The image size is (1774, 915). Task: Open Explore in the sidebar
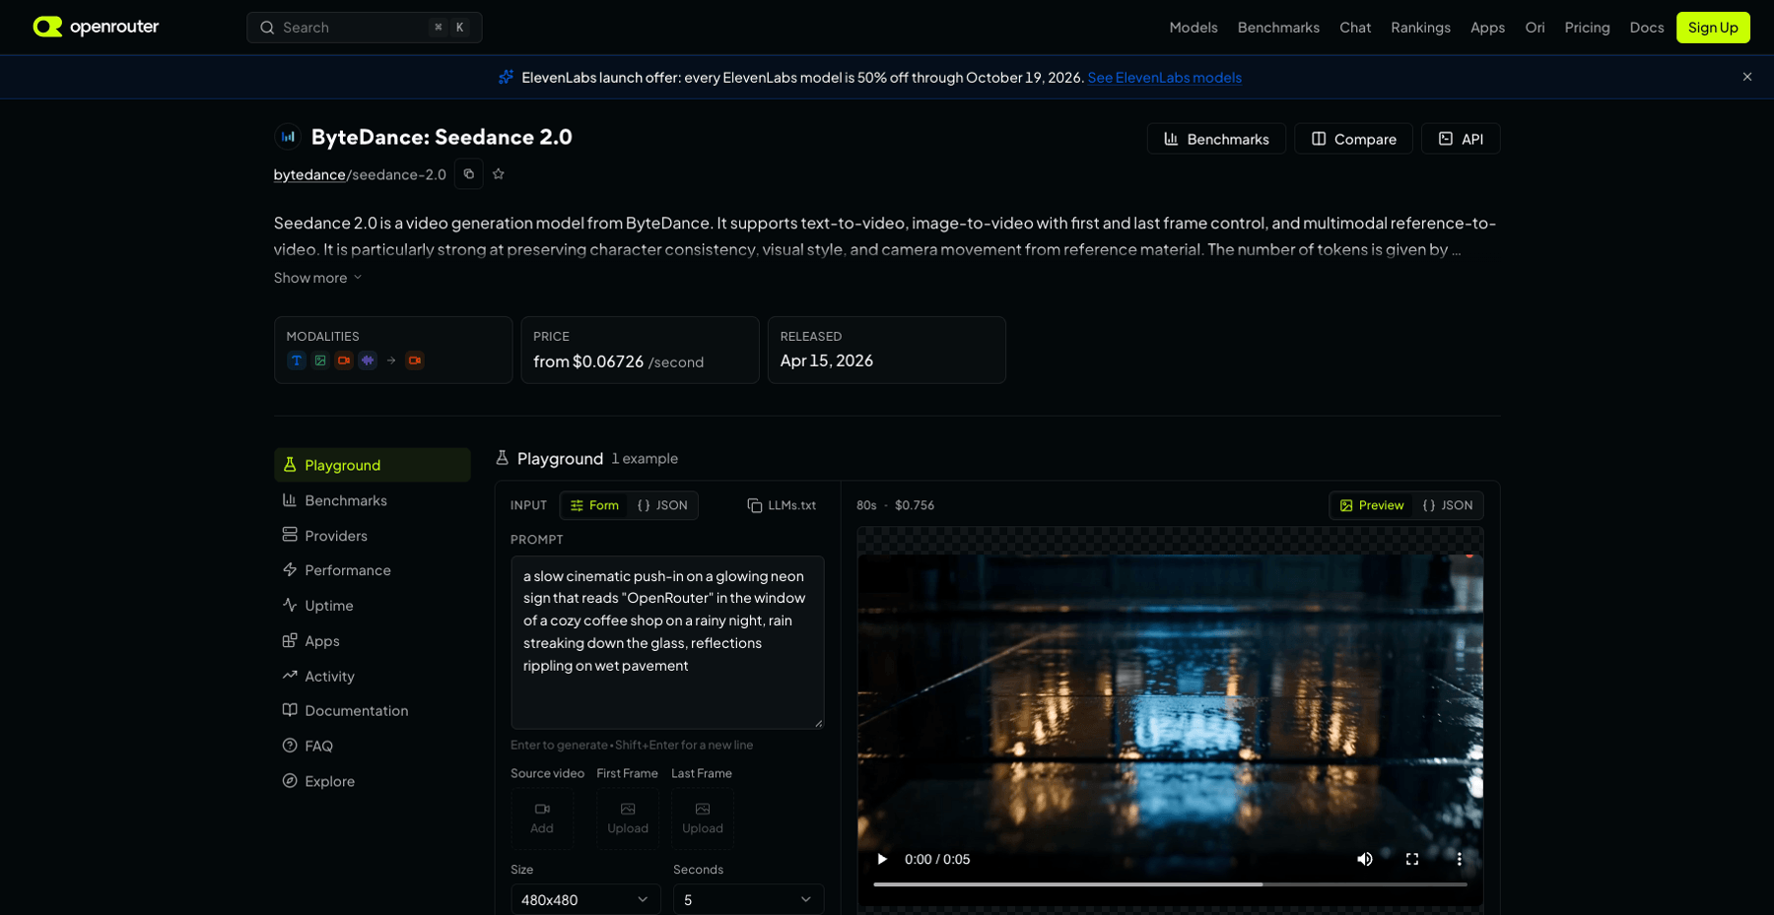point(373,782)
